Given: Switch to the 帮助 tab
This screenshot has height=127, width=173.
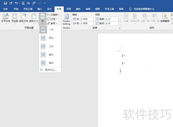Looking at the screenshot, I should 121,9.
